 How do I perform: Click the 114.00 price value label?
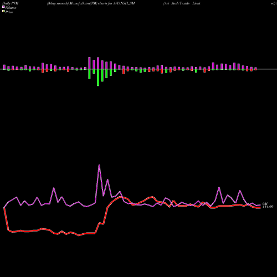(x=268, y=207)
